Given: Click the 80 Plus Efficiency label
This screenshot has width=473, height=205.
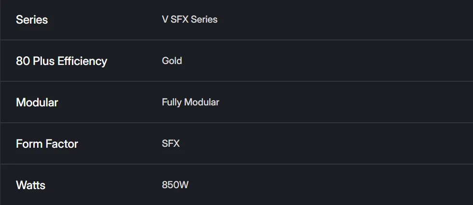Looking at the screenshot, I should (x=61, y=61).
